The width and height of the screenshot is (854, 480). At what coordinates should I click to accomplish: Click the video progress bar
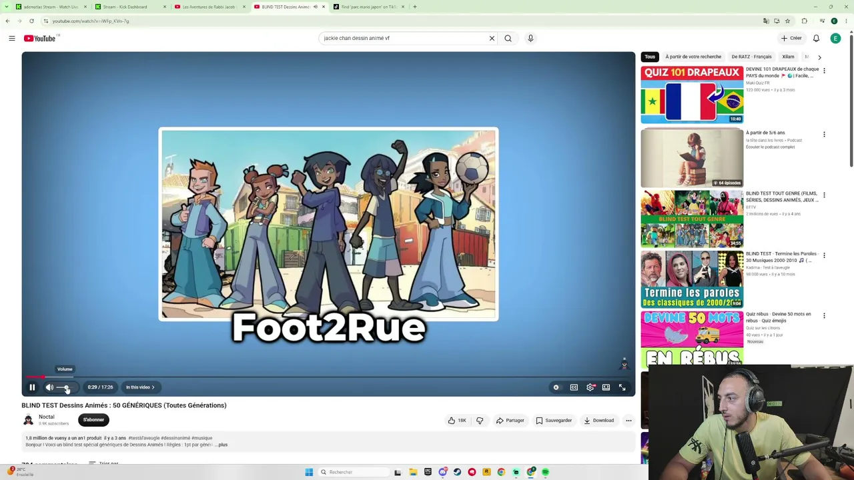point(328,377)
